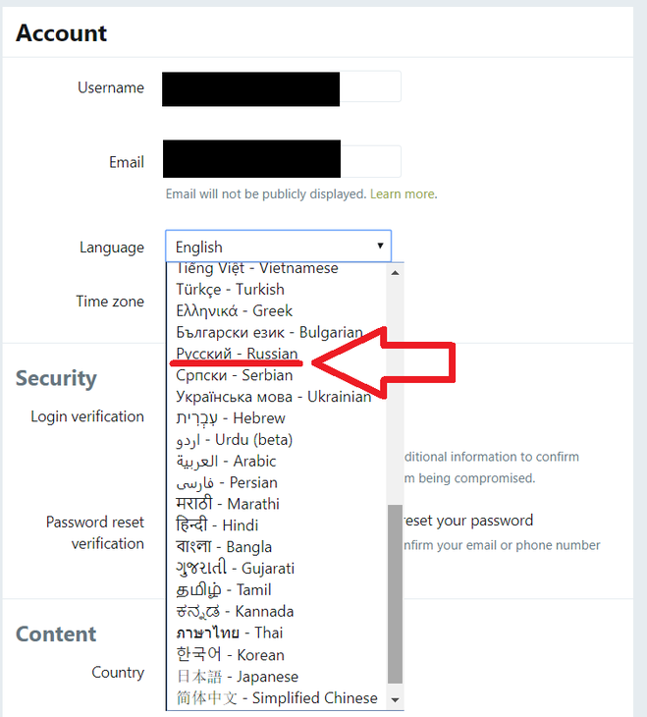Select Persian language option

pyautogui.click(x=227, y=483)
